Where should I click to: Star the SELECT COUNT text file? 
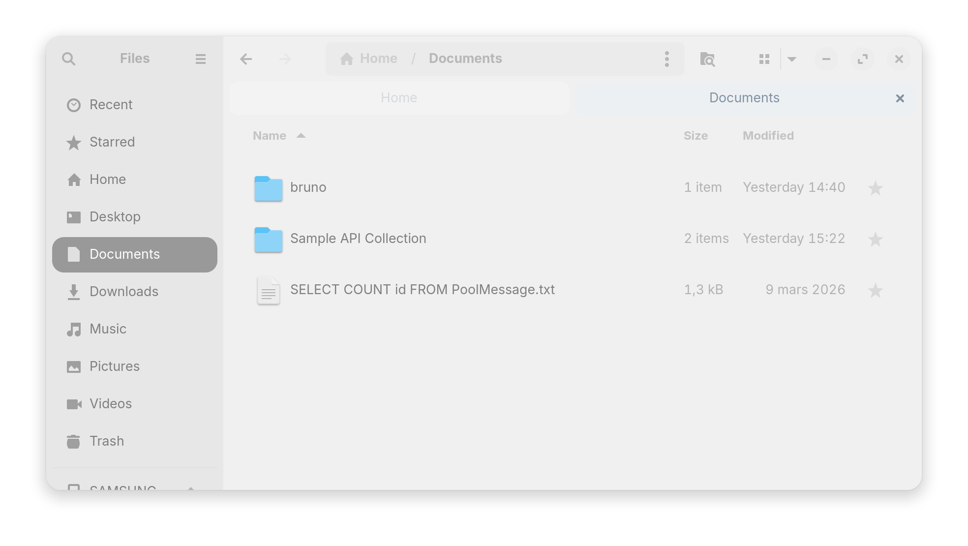tap(875, 291)
